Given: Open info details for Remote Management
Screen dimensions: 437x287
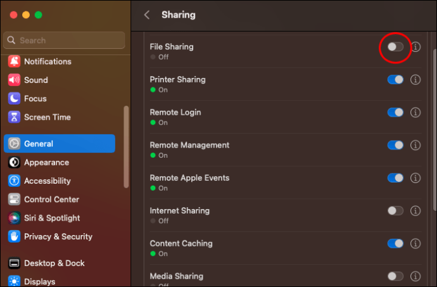Looking at the screenshot, I should (415, 145).
